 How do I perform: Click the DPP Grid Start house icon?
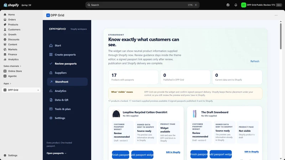click(x=51, y=46)
